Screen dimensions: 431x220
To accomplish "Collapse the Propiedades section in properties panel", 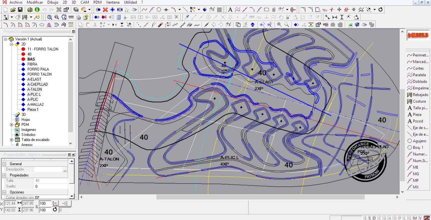I will [4, 175].
